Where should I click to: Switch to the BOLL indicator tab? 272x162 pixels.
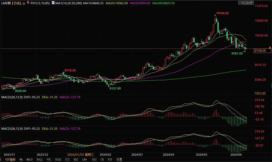pyautogui.click(x=40, y=159)
